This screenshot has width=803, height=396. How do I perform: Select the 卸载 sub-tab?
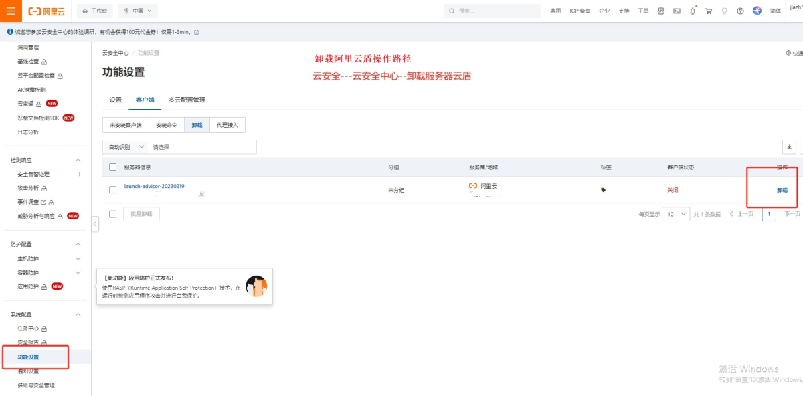(197, 125)
